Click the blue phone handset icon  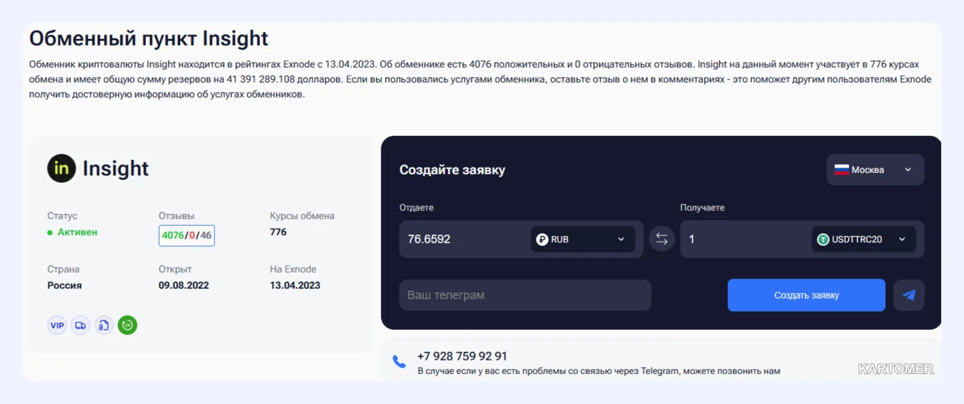pos(399,362)
